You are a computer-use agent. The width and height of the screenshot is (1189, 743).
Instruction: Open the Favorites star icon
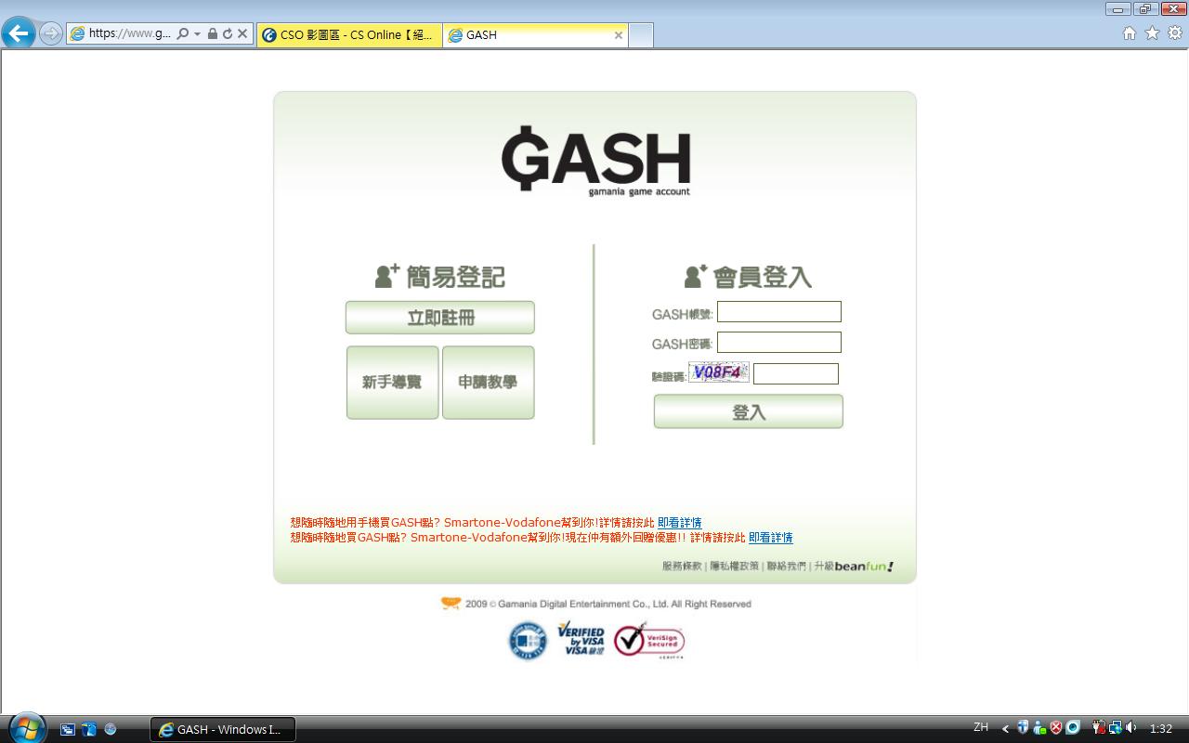1152,33
